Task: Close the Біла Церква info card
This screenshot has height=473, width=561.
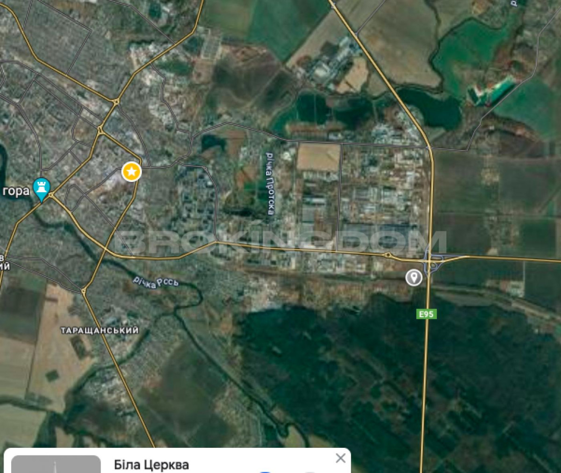Action: pyautogui.click(x=341, y=458)
